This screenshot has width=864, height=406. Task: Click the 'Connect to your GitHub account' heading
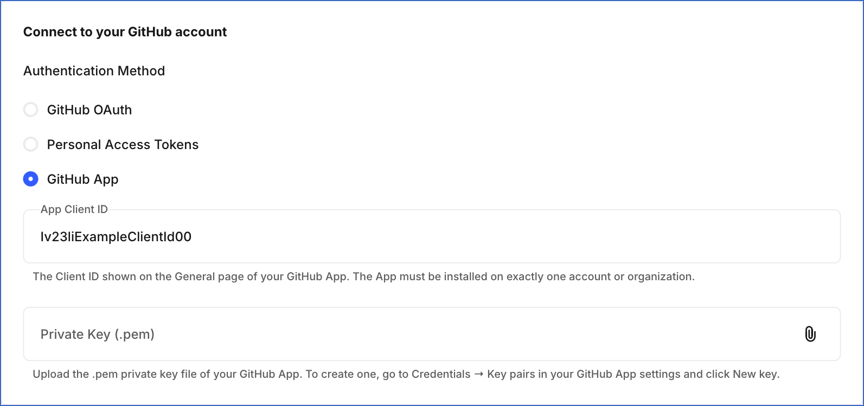tap(125, 32)
